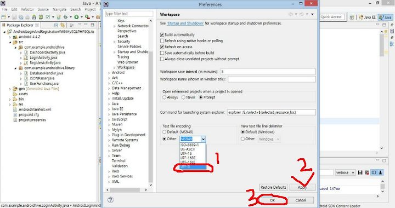Toggle Link with Editor in Package Explorer
Image resolution: width=395 pixels, height=208 pixels.
coord(63,25)
